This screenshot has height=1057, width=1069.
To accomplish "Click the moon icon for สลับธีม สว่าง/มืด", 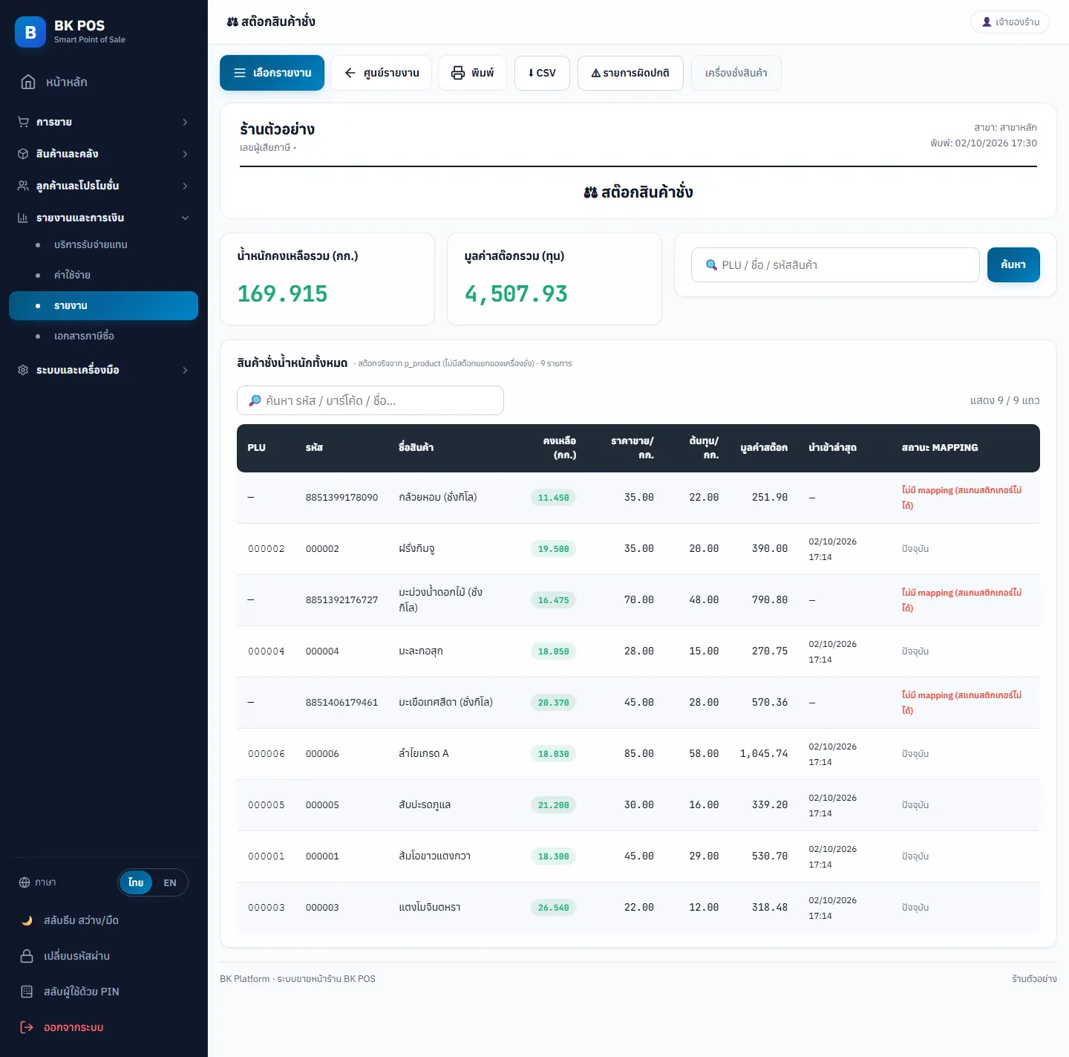I will pyautogui.click(x=27, y=920).
